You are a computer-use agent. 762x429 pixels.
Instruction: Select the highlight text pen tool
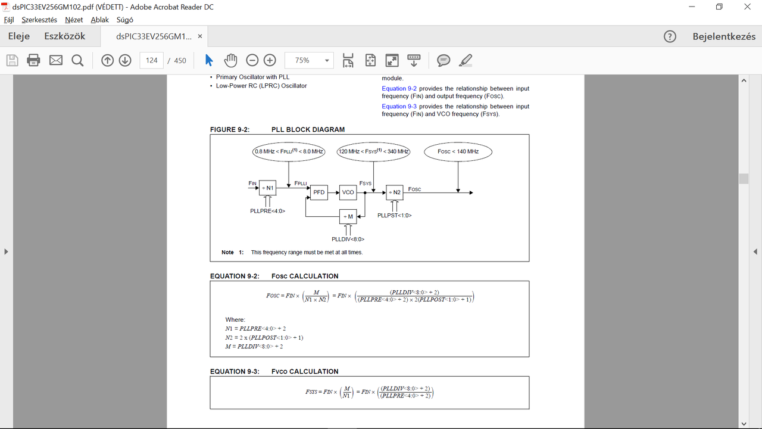(466, 60)
